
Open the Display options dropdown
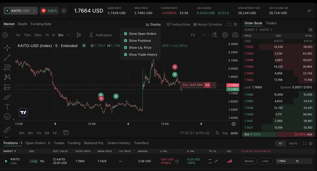(x=153, y=24)
